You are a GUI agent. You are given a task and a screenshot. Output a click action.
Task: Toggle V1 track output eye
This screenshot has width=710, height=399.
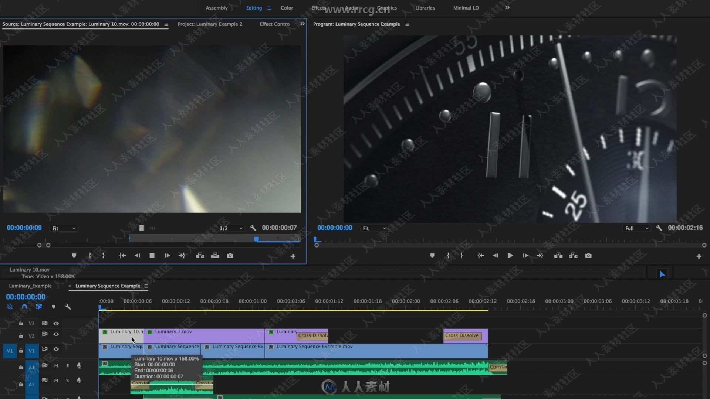[56, 349]
